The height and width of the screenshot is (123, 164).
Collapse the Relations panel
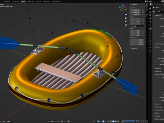[157, 47]
